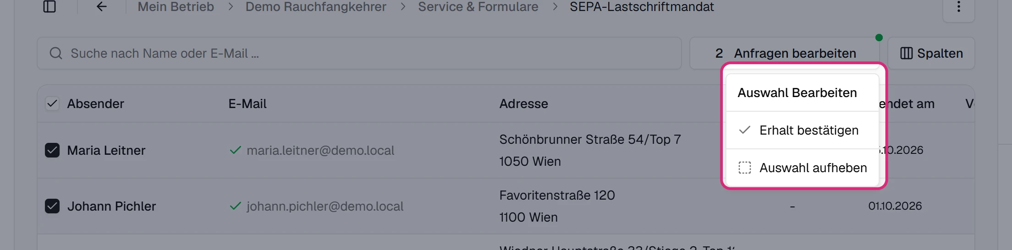Viewport: 1012px width, 250px height.
Task: Go back with the left arrow icon
Action: pyautogui.click(x=102, y=6)
